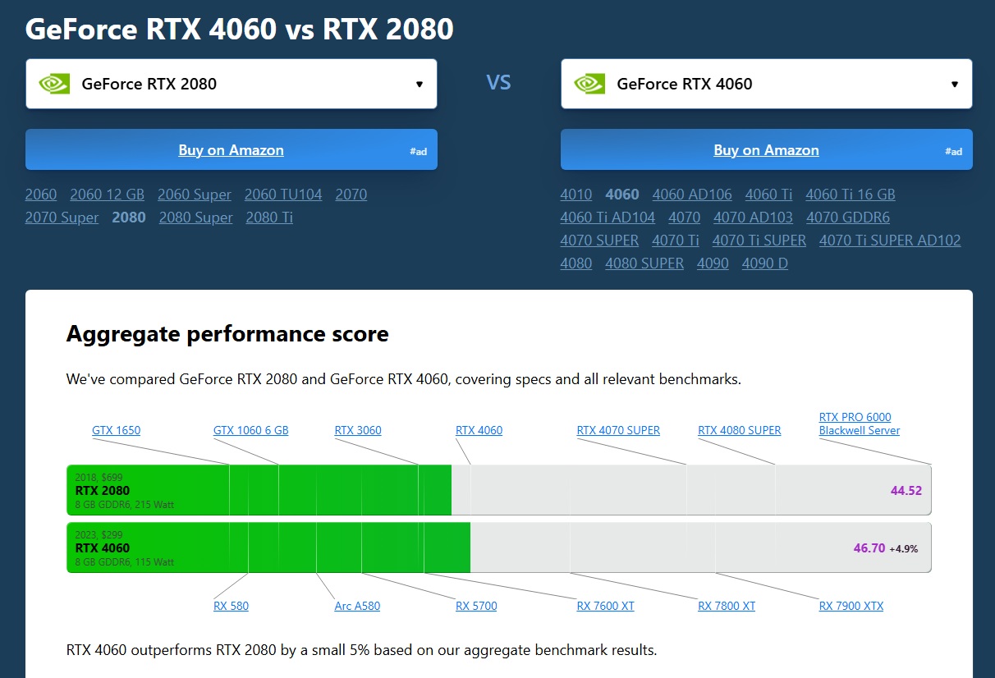Screen dimensions: 995x678
Task: Select RTX PRO 6000 Blackwell Server link
Action: click(859, 424)
